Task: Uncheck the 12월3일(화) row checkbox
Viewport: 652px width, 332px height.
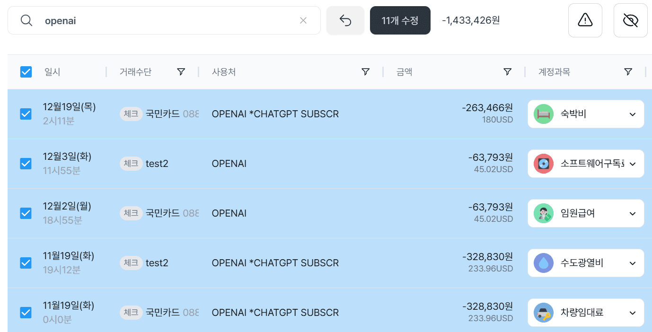Action: pos(26,164)
